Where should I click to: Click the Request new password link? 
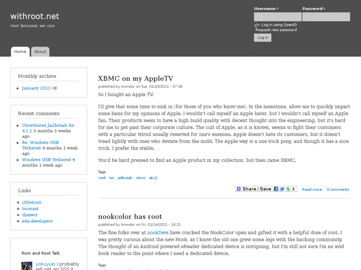point(276,30)
